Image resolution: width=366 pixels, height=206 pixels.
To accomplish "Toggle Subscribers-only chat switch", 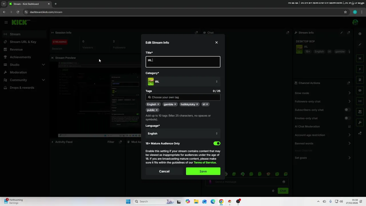I will [347, 110].
